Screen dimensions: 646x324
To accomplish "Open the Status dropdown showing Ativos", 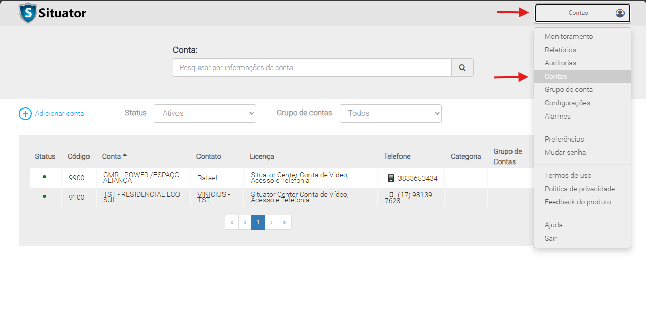I will point(205,113).
